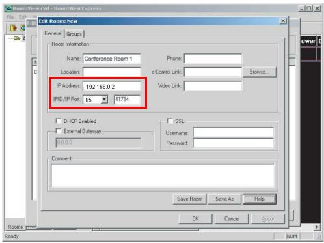This screenshot has height=243, width=324.
Task: Click RoomView app icon in title bar
Action: tap(8, 8)
